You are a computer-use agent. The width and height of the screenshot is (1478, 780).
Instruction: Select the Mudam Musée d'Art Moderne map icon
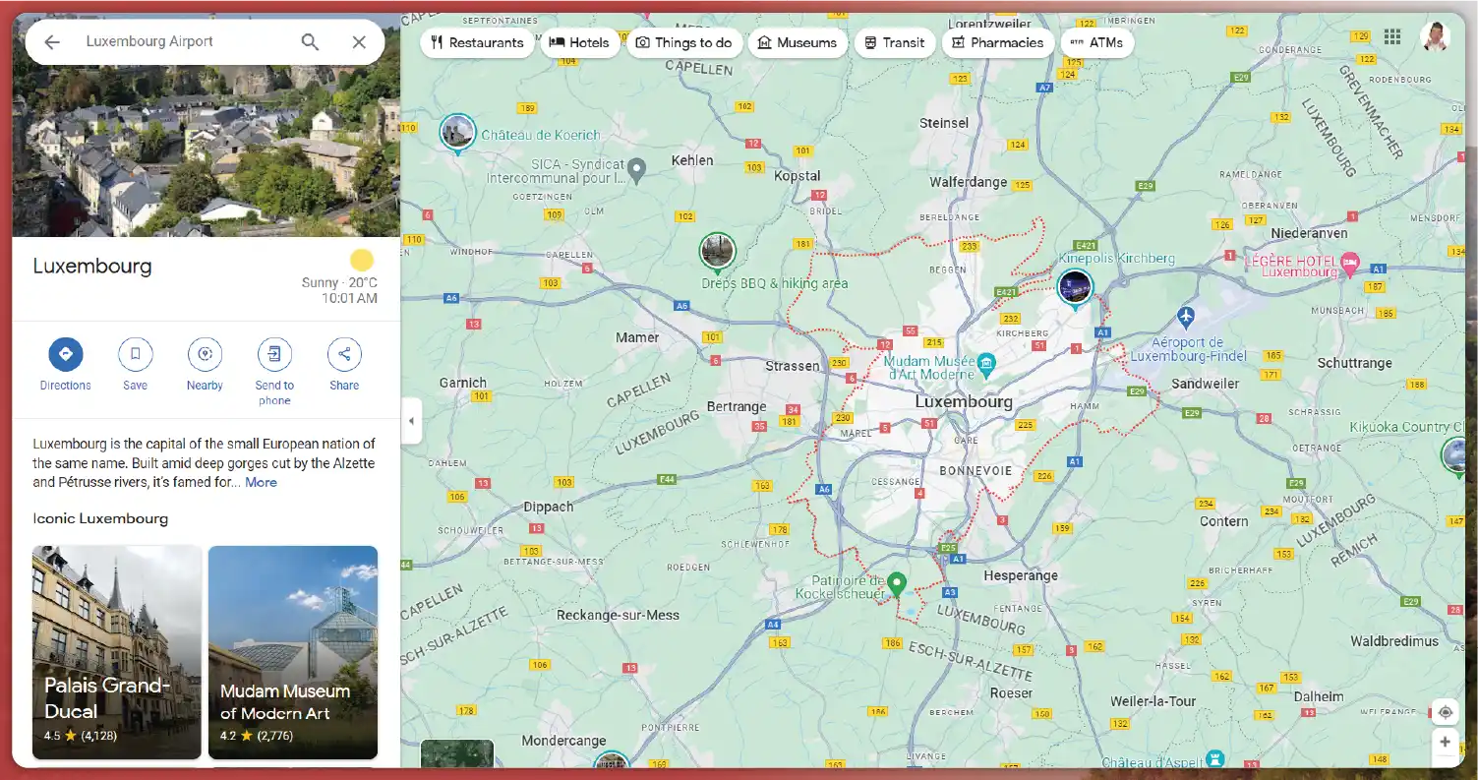[987, 366]
